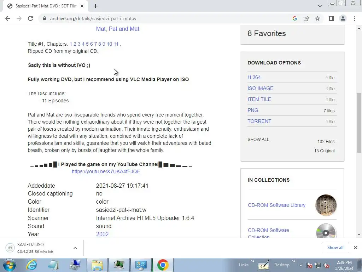Image resolution: width=362 pixels, height=272 pixels.
Task: Click the scrollbar up arrow
Action: pyautogui.click(x=359, y=28)
